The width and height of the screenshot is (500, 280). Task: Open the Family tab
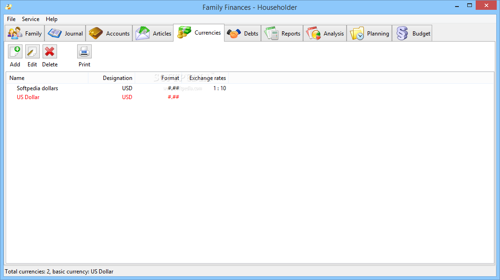(24, 33)
